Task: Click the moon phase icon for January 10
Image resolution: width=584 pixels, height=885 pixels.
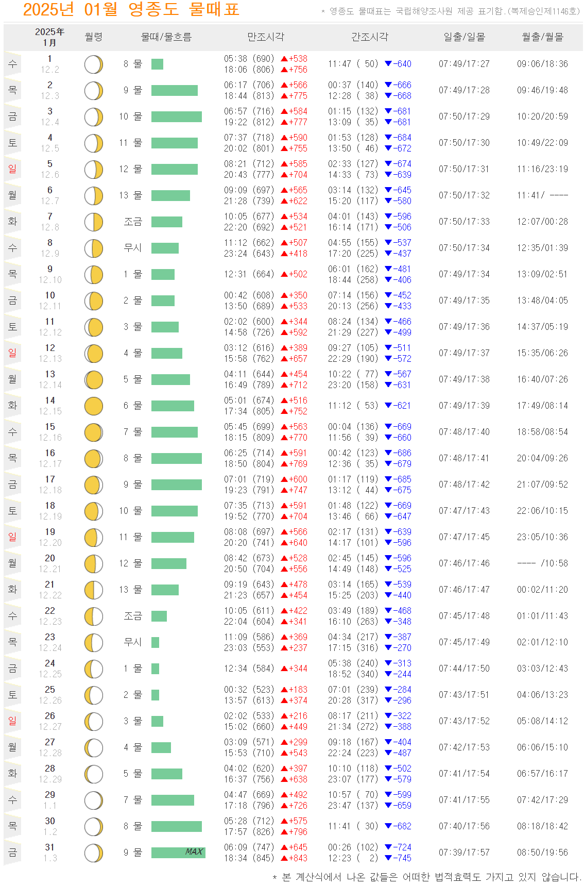Action: click(94, 301)
